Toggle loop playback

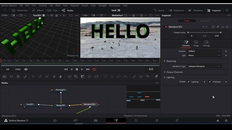pos(94,69)
